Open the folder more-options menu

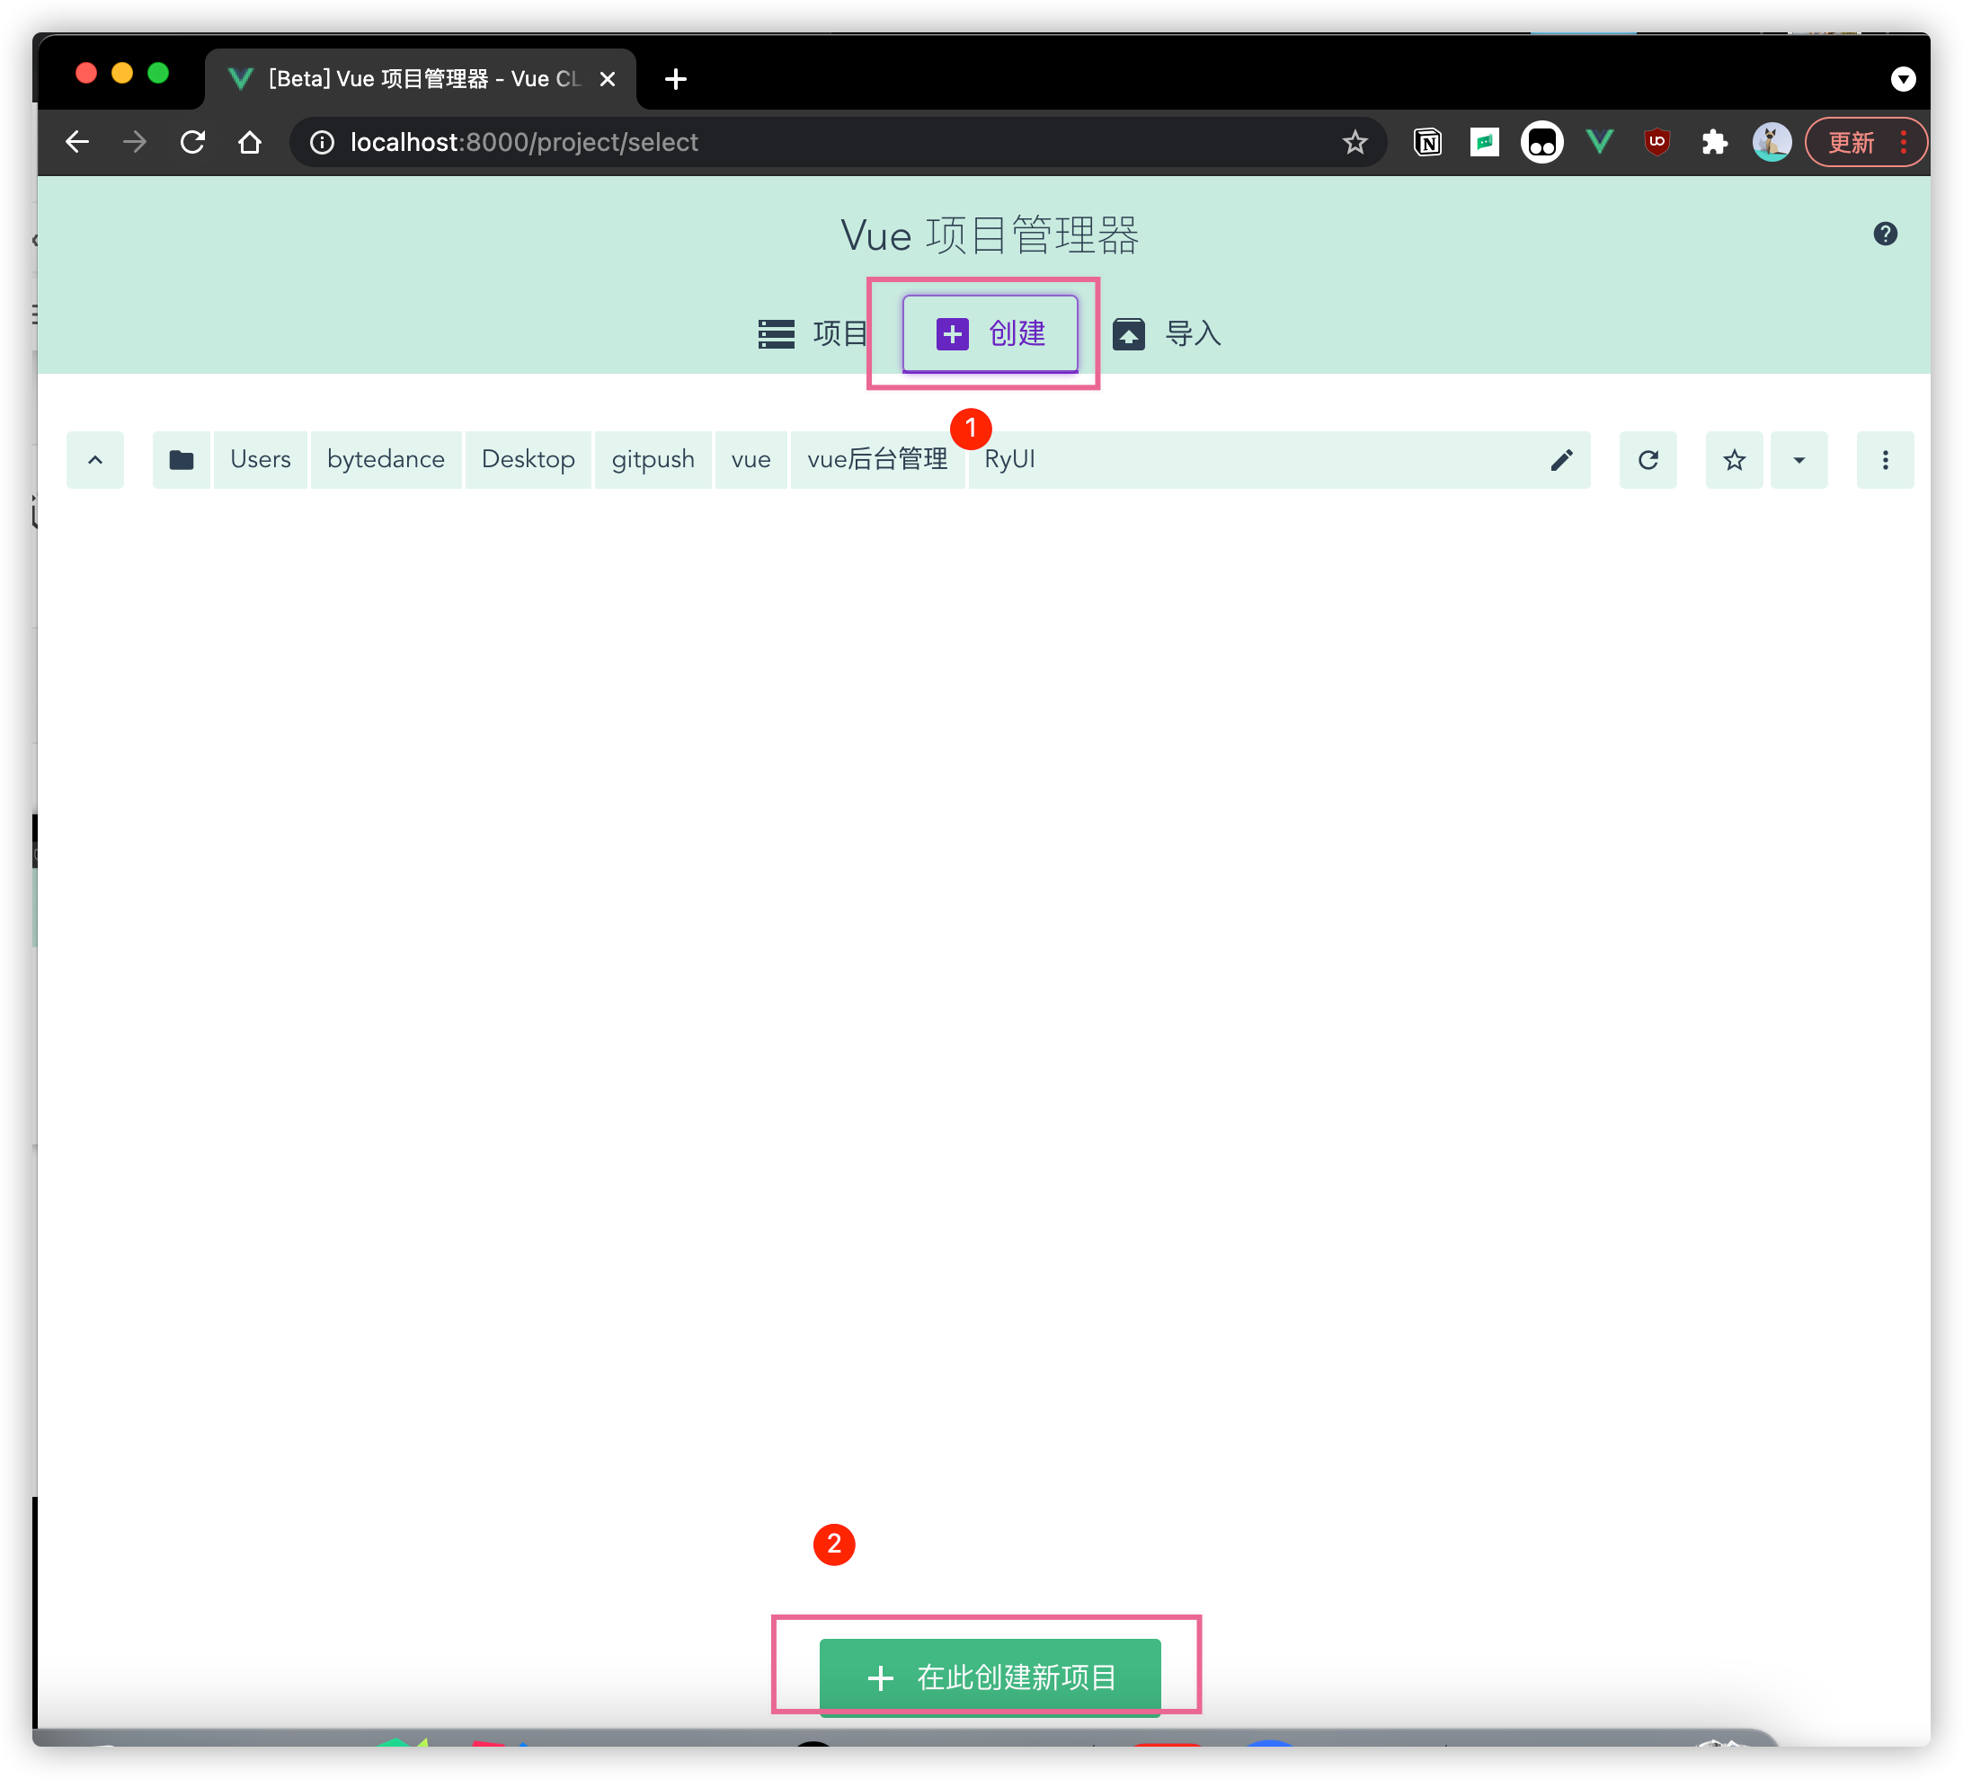(x=1885, y=460)
